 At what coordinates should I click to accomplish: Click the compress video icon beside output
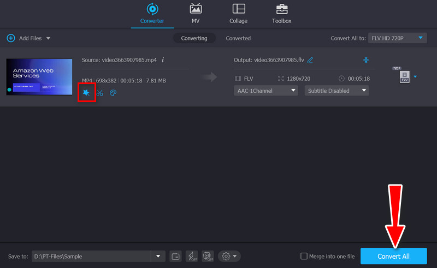[366, 59]
